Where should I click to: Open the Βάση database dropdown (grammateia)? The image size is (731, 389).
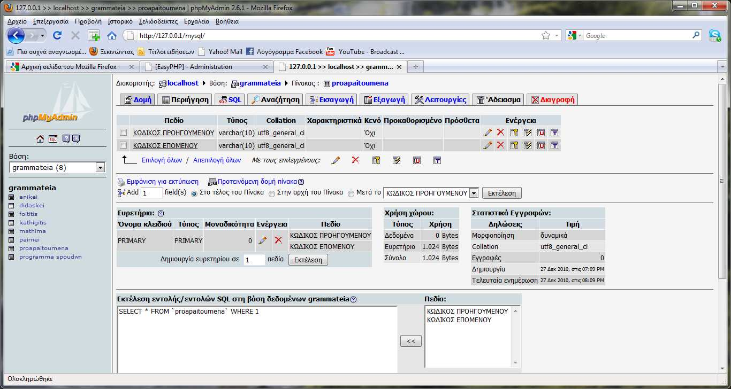pos(57,168)
